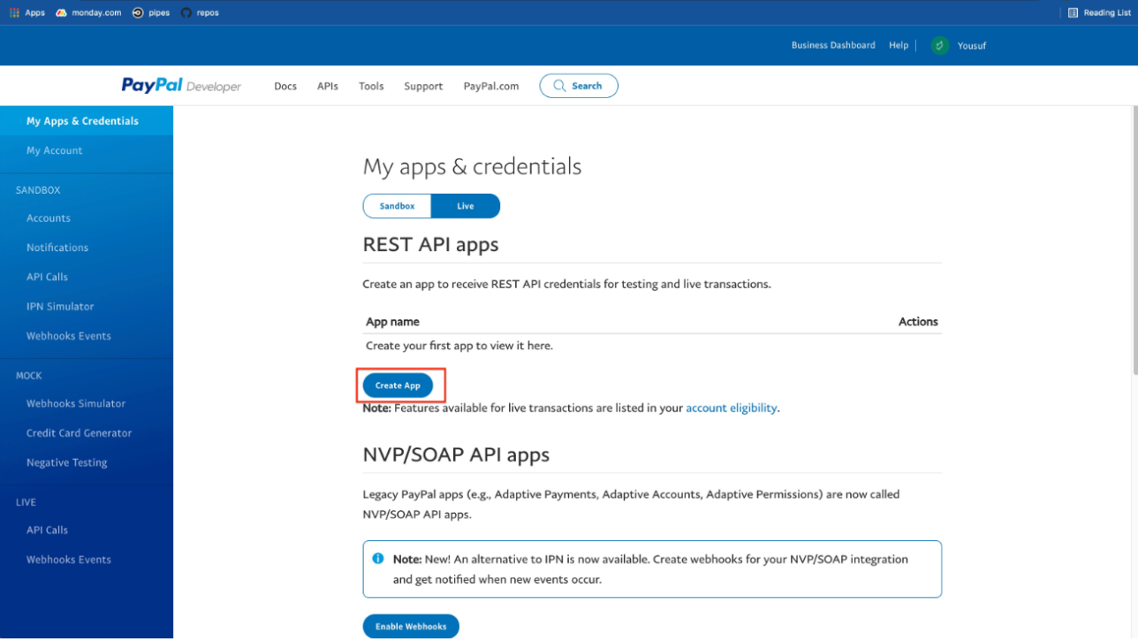Screen dimensions: 1138x641
Task: Click "Create your first app to view it here." text
Action: click(459, 346)
